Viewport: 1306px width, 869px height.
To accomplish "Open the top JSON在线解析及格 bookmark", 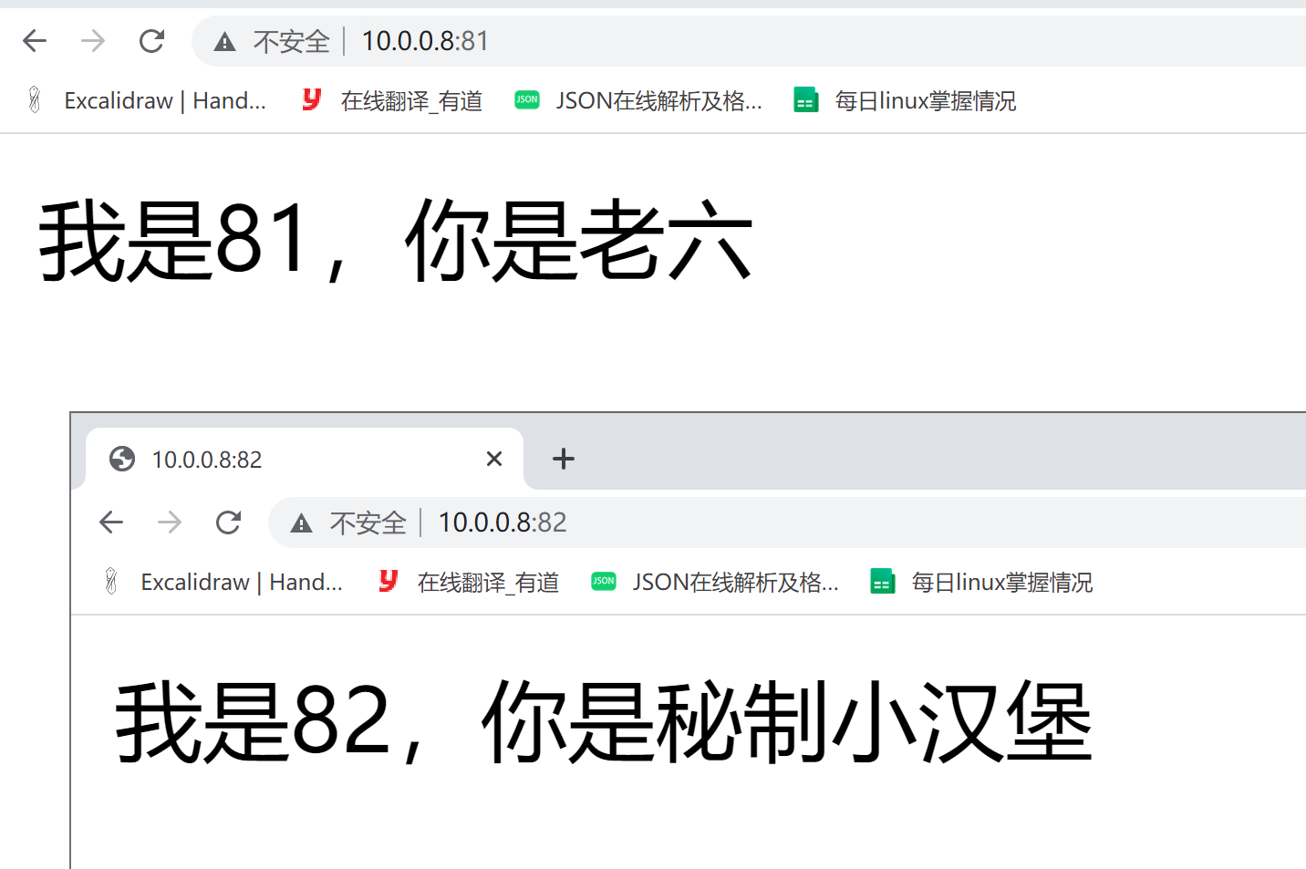I will (x=638, y=100).
